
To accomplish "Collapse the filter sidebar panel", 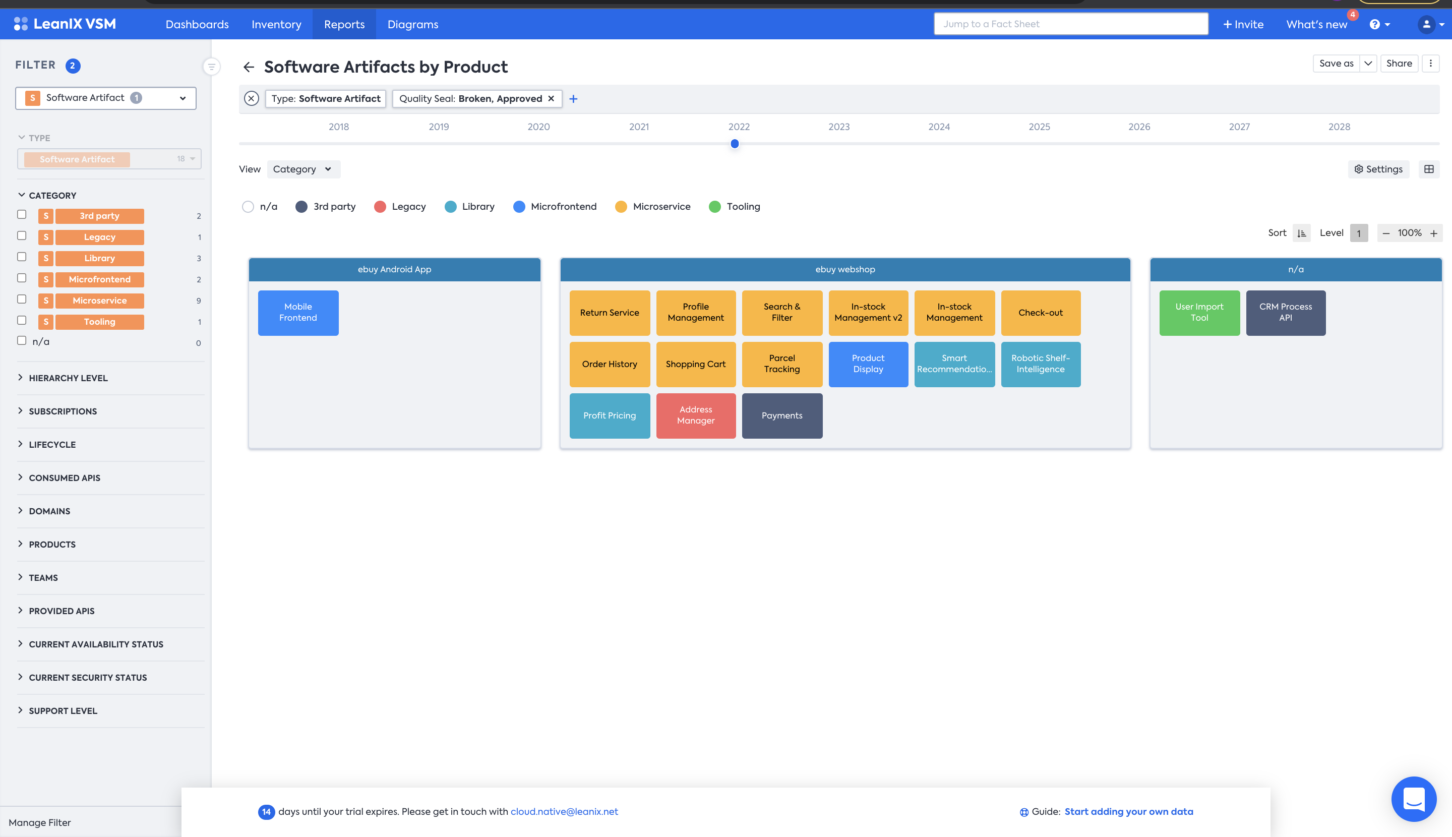I will [212, 67].
